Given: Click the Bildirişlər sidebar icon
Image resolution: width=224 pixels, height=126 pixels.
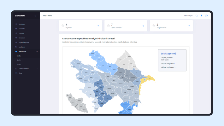Looking at the screenshot, I should click(16, 24).
